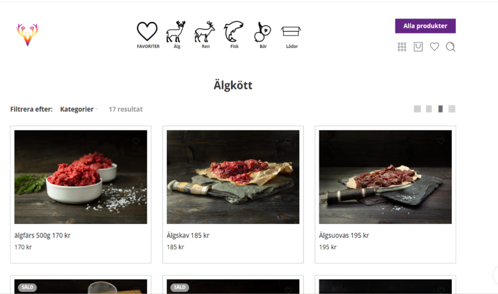Image resolution: width=498 pixels, height=294 pixels.
Task: Select the Lådor boxes category
Action: (x=291, y=37)
